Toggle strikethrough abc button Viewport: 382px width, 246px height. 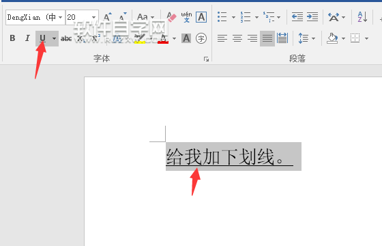(x=66, y=38)
